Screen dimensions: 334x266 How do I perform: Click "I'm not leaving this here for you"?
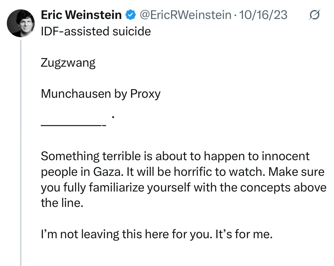(x=126, y=234)
